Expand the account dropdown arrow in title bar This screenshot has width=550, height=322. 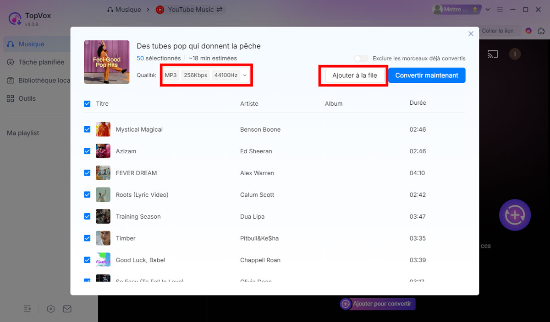[488, 9]
